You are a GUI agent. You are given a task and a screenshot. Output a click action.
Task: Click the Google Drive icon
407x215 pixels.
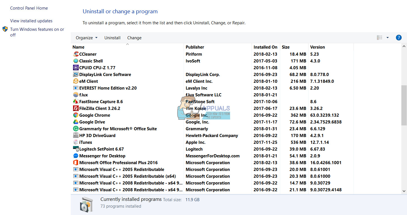tap(76, 122)
